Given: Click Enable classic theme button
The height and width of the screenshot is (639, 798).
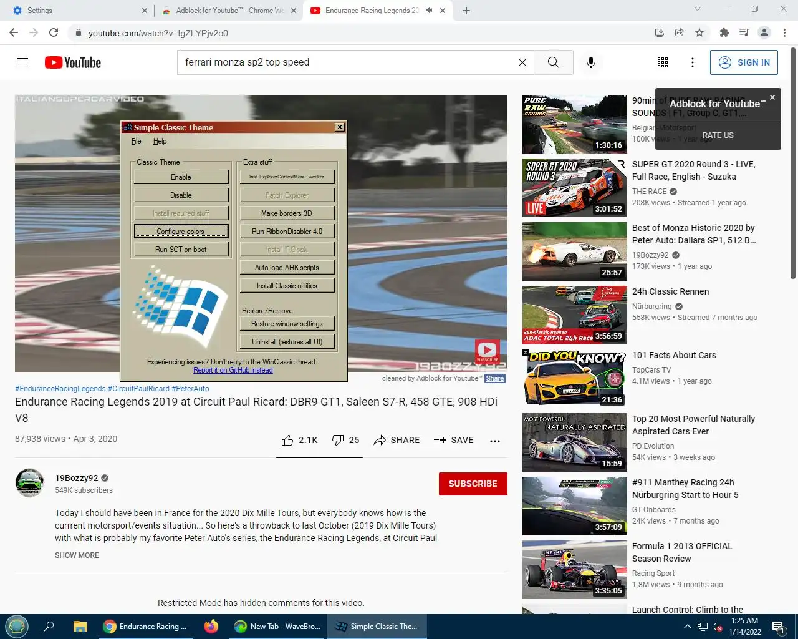Looking at the screenshot, I should pos(181,177).
